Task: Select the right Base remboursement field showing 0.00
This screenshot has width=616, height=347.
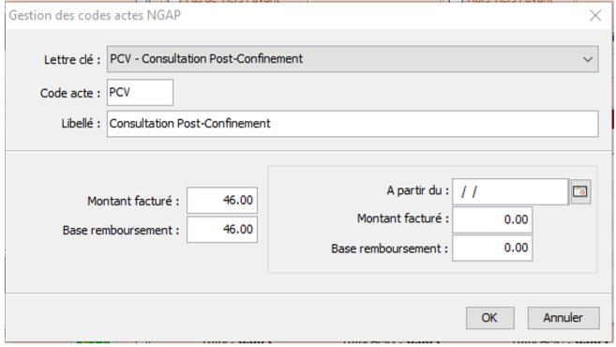Action: point(492,248)
